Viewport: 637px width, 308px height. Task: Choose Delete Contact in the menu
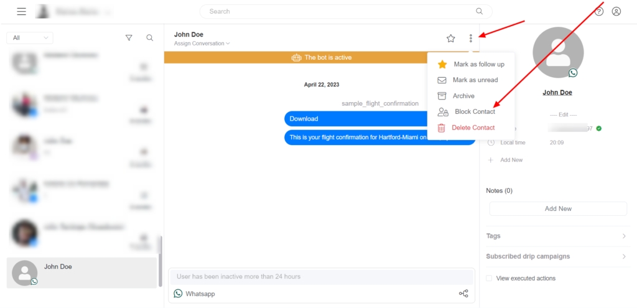473,128
